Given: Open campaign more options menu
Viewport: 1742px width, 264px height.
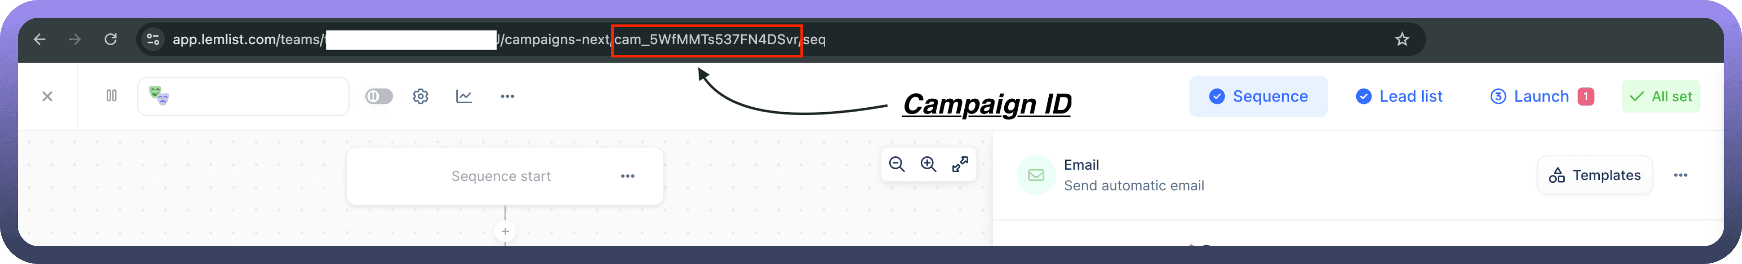Looking at the screenshot, I should pos(507,96).
